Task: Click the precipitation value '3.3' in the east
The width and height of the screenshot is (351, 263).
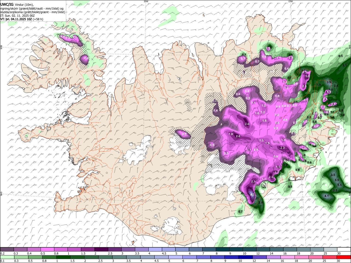Action: click(304, 72)
